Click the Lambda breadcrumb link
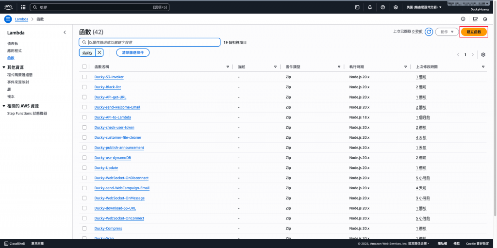497x248 pixels. [x=21, y=19]
